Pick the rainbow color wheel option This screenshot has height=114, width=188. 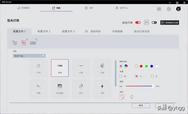pyautogui.click(x=126, y=66)
